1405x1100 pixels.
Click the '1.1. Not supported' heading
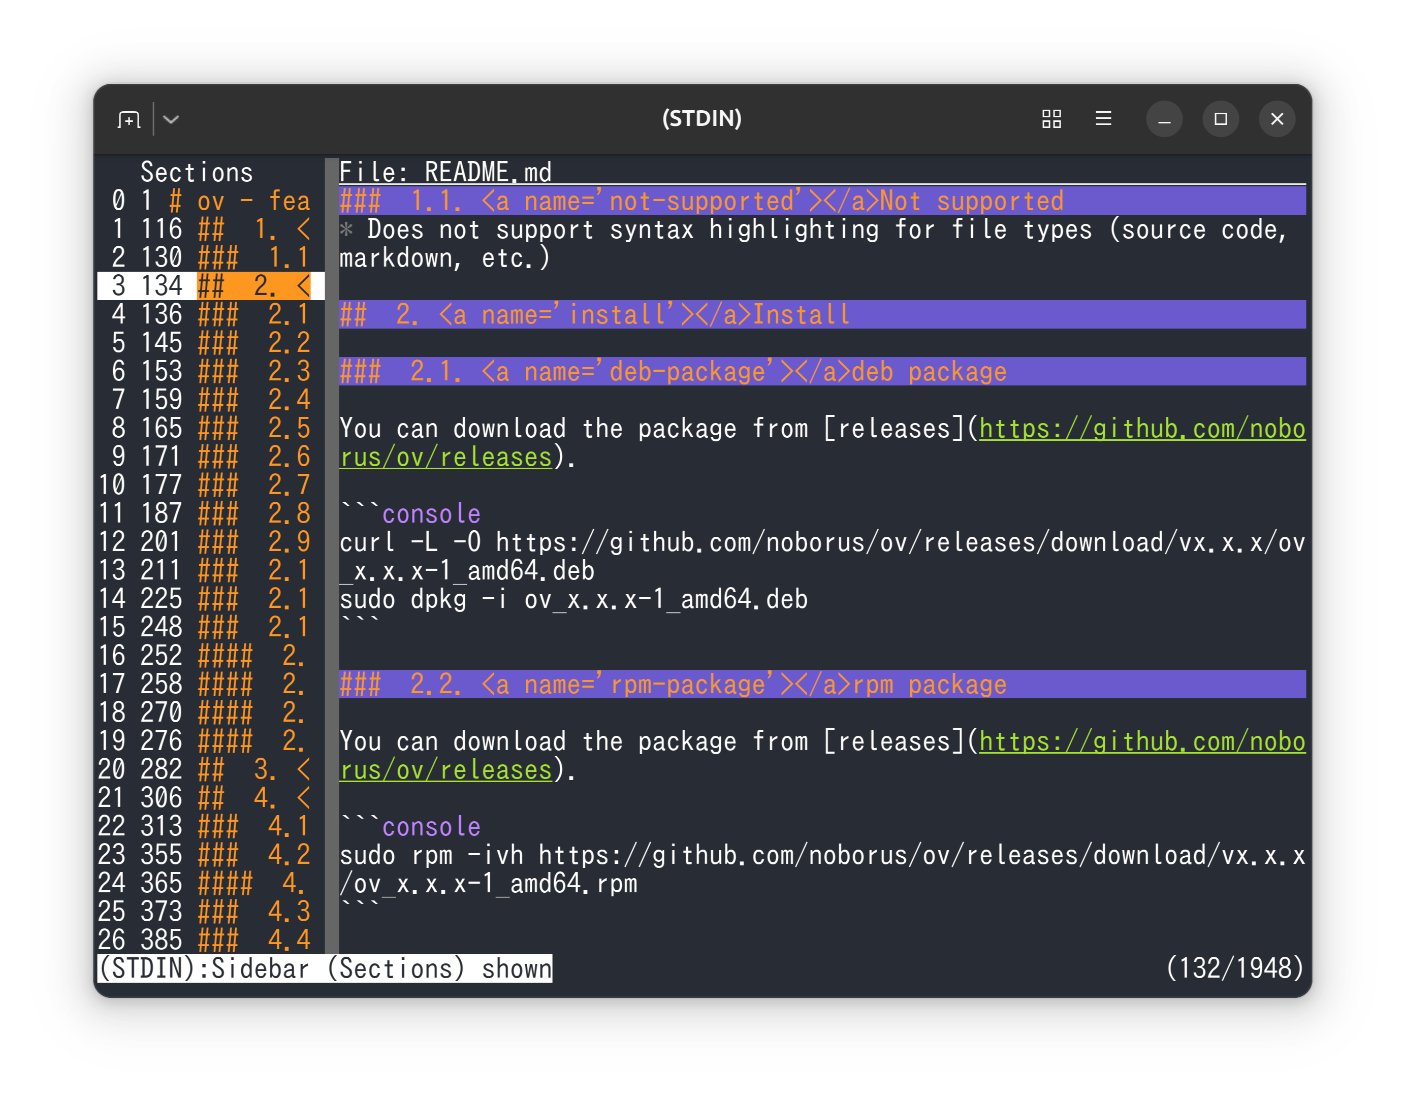[823, 201]
